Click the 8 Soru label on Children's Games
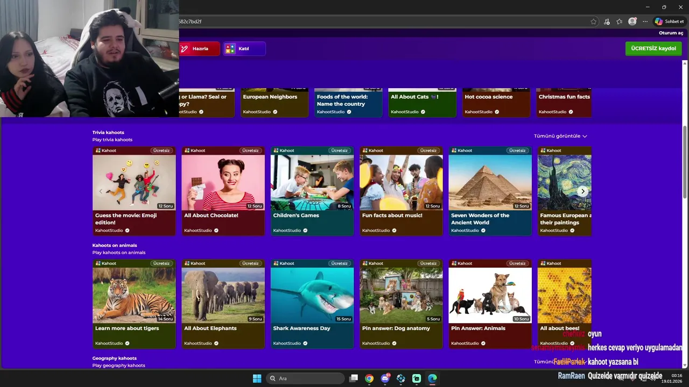689x387 pixels. [344, 206]
